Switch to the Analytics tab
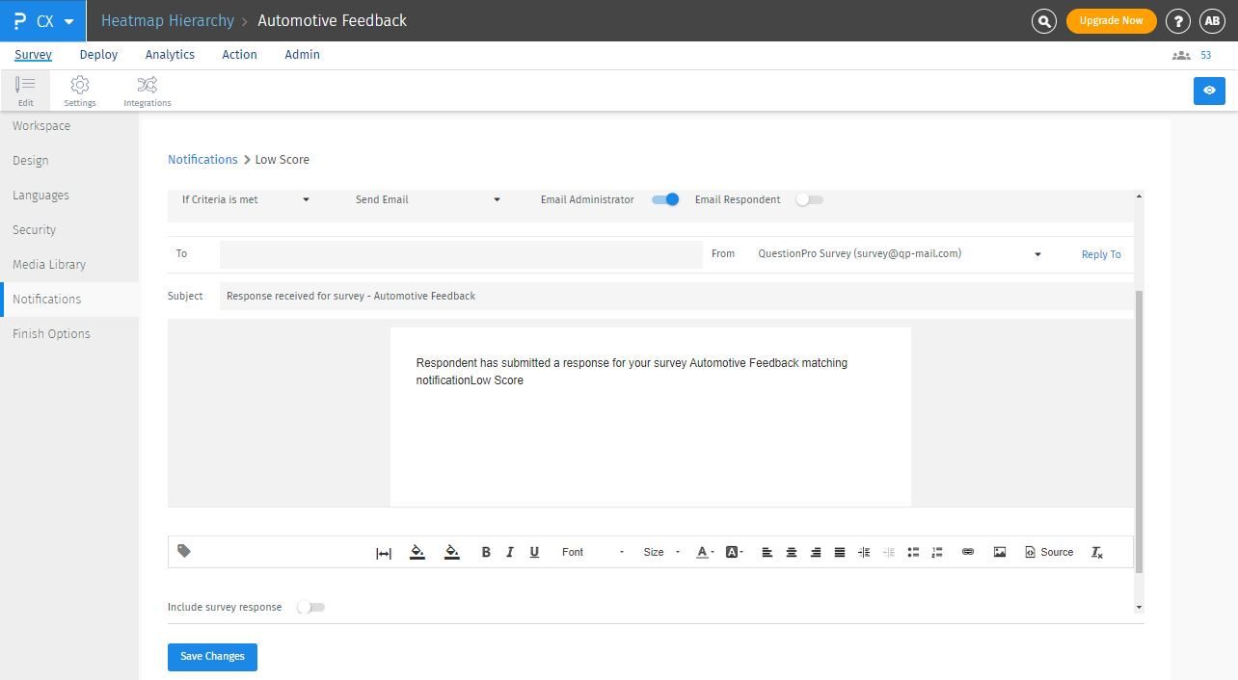The width and height of the screenshot is (1238, 680). point(170,55)
